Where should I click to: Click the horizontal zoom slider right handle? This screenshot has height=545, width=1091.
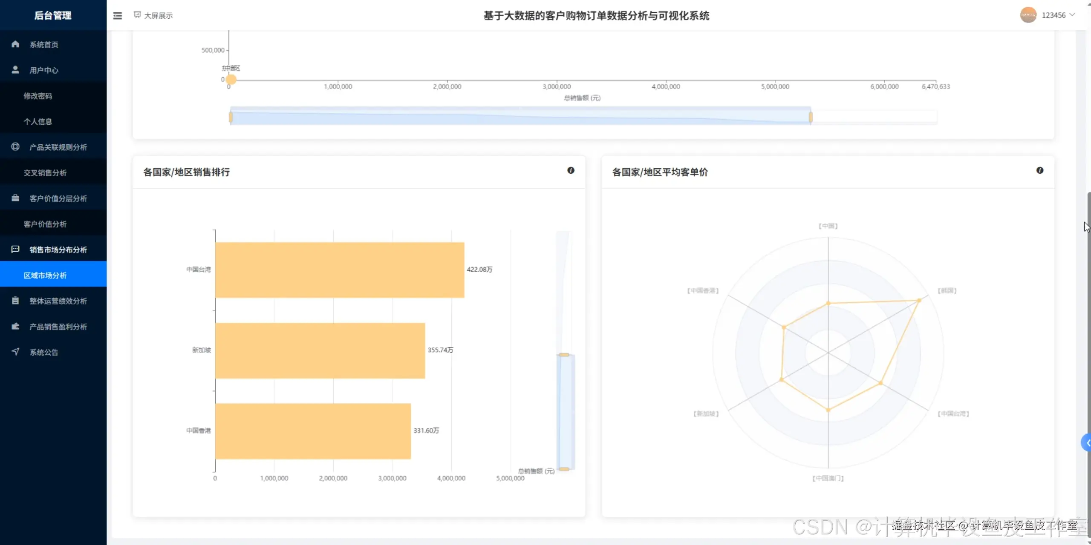(811, 117)
